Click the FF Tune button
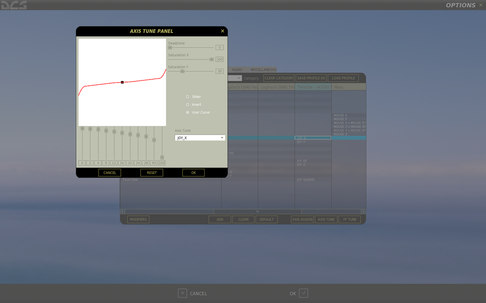Image resolution: width=486 pixels, height=303 pixels. (349, 220)
